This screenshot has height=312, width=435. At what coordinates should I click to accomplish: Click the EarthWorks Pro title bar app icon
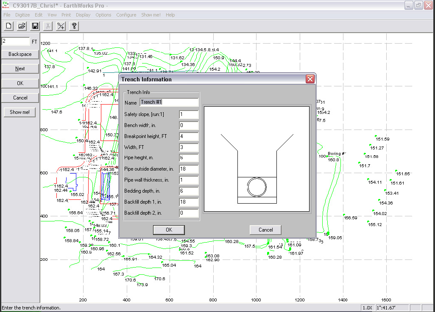pyautogui.click(x=6, y=5)
